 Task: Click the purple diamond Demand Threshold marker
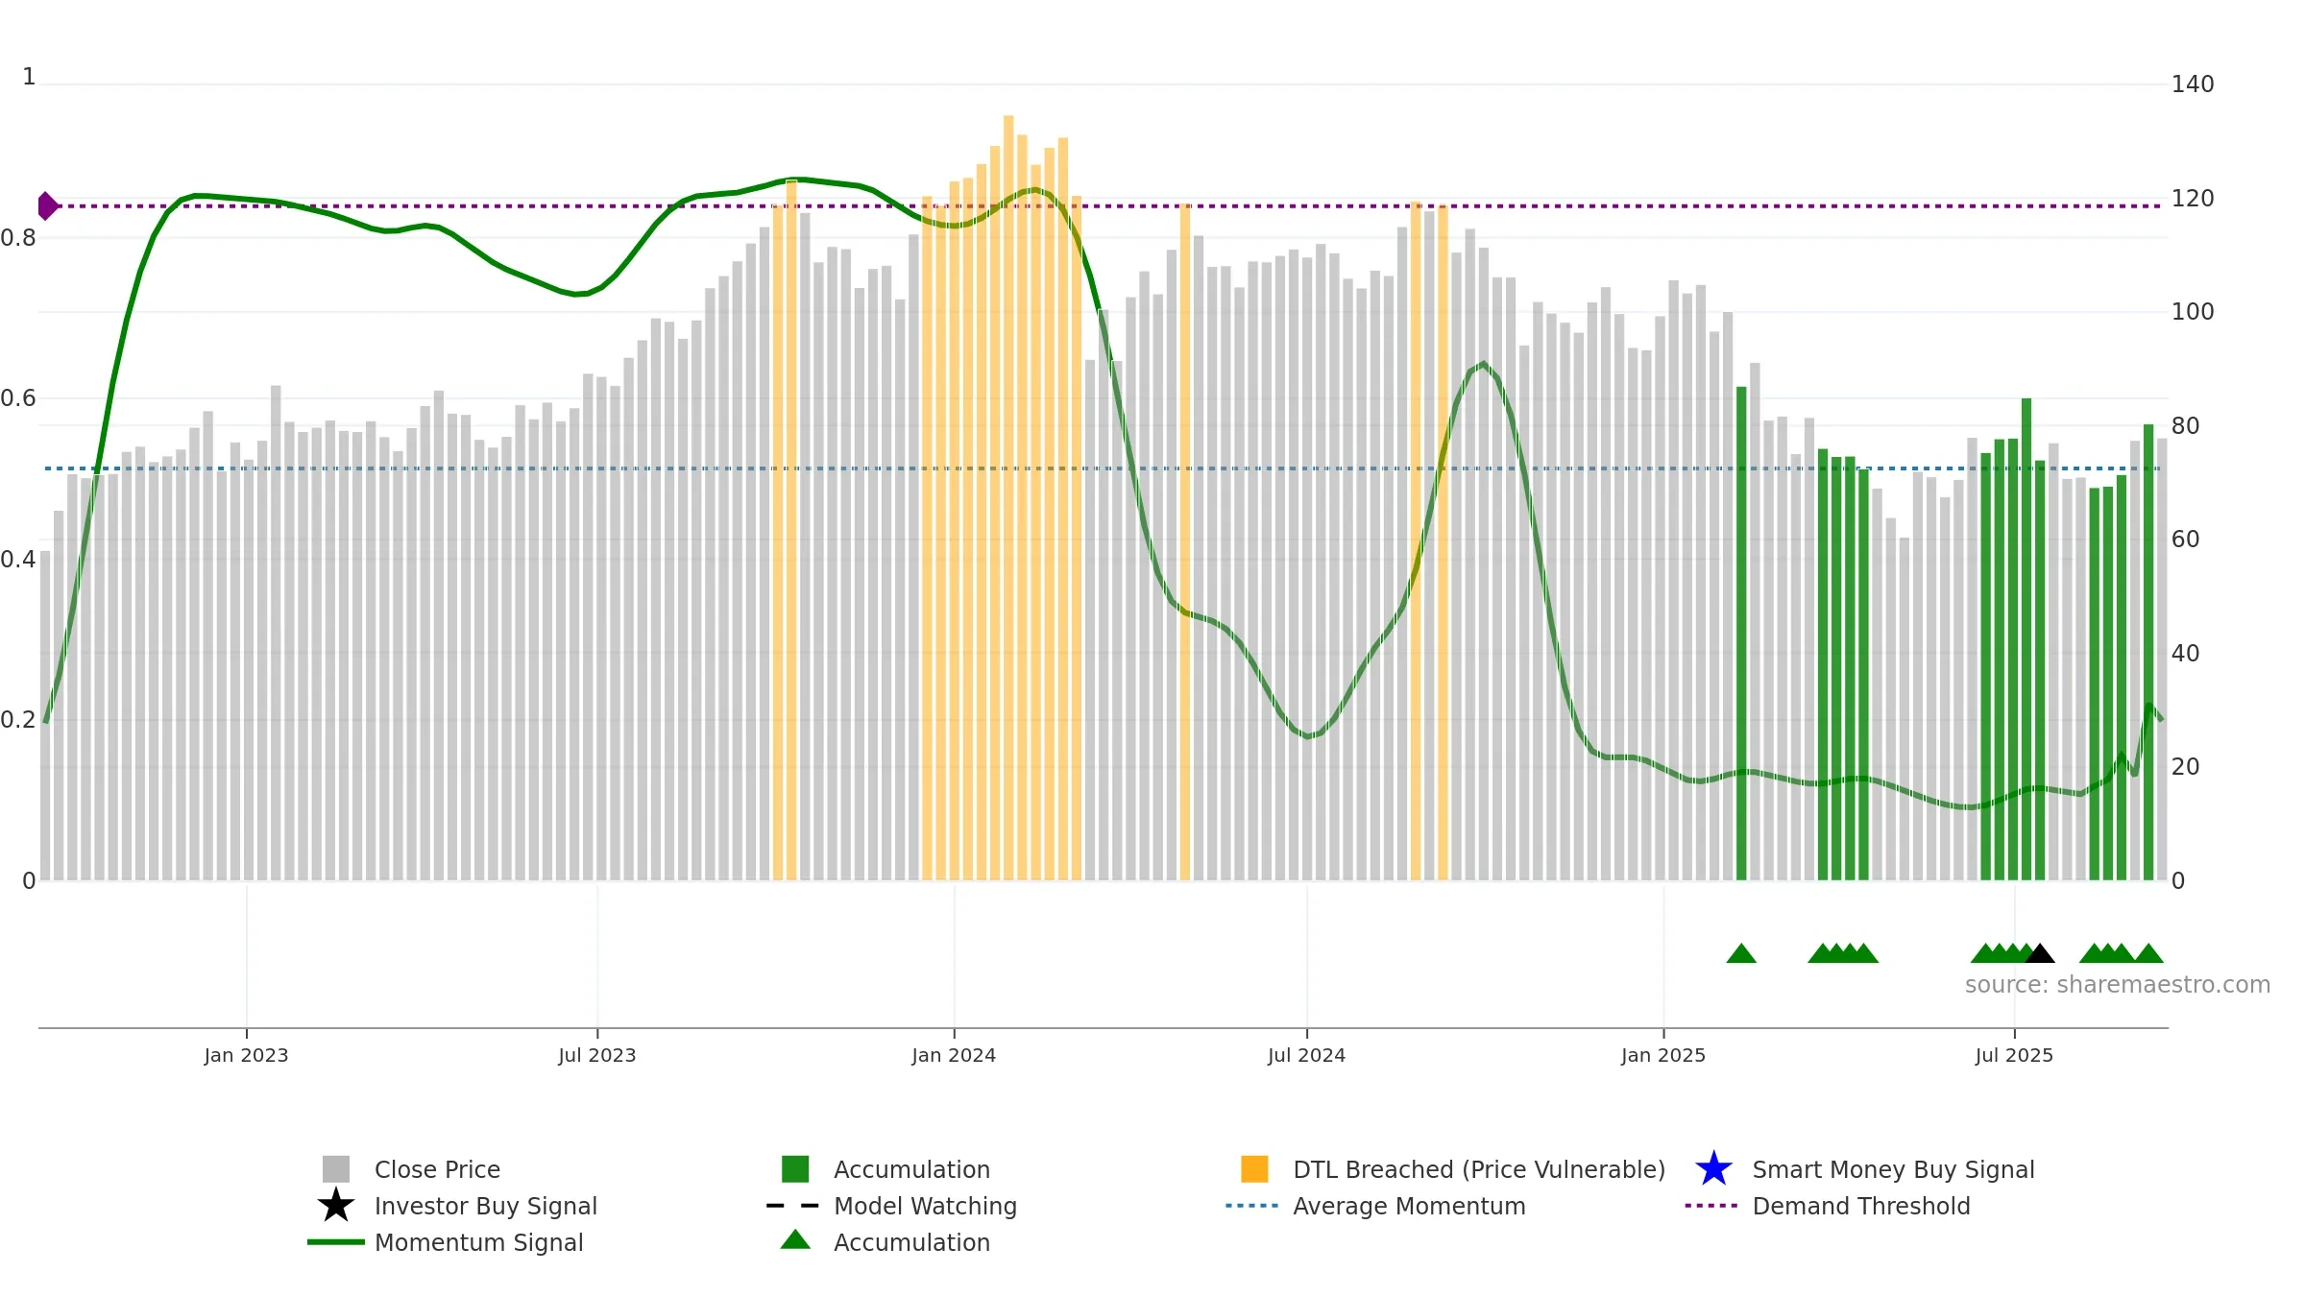(x=47, y=205)
